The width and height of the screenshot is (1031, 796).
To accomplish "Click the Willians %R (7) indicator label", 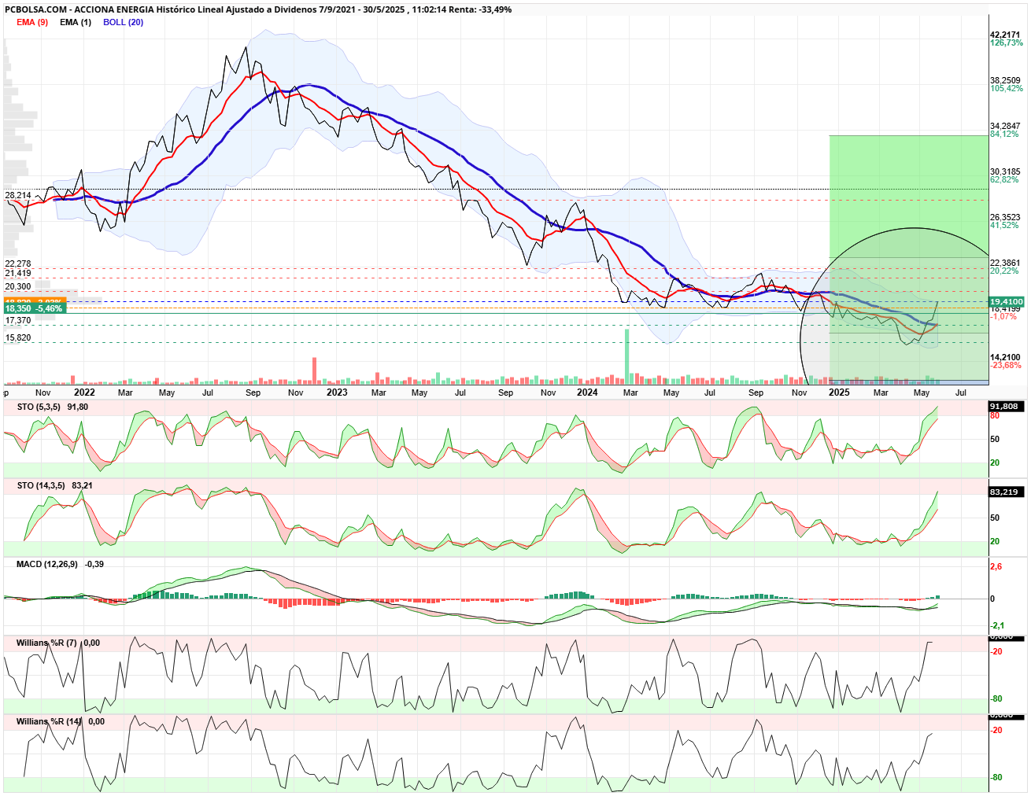I will pos(46,643).
